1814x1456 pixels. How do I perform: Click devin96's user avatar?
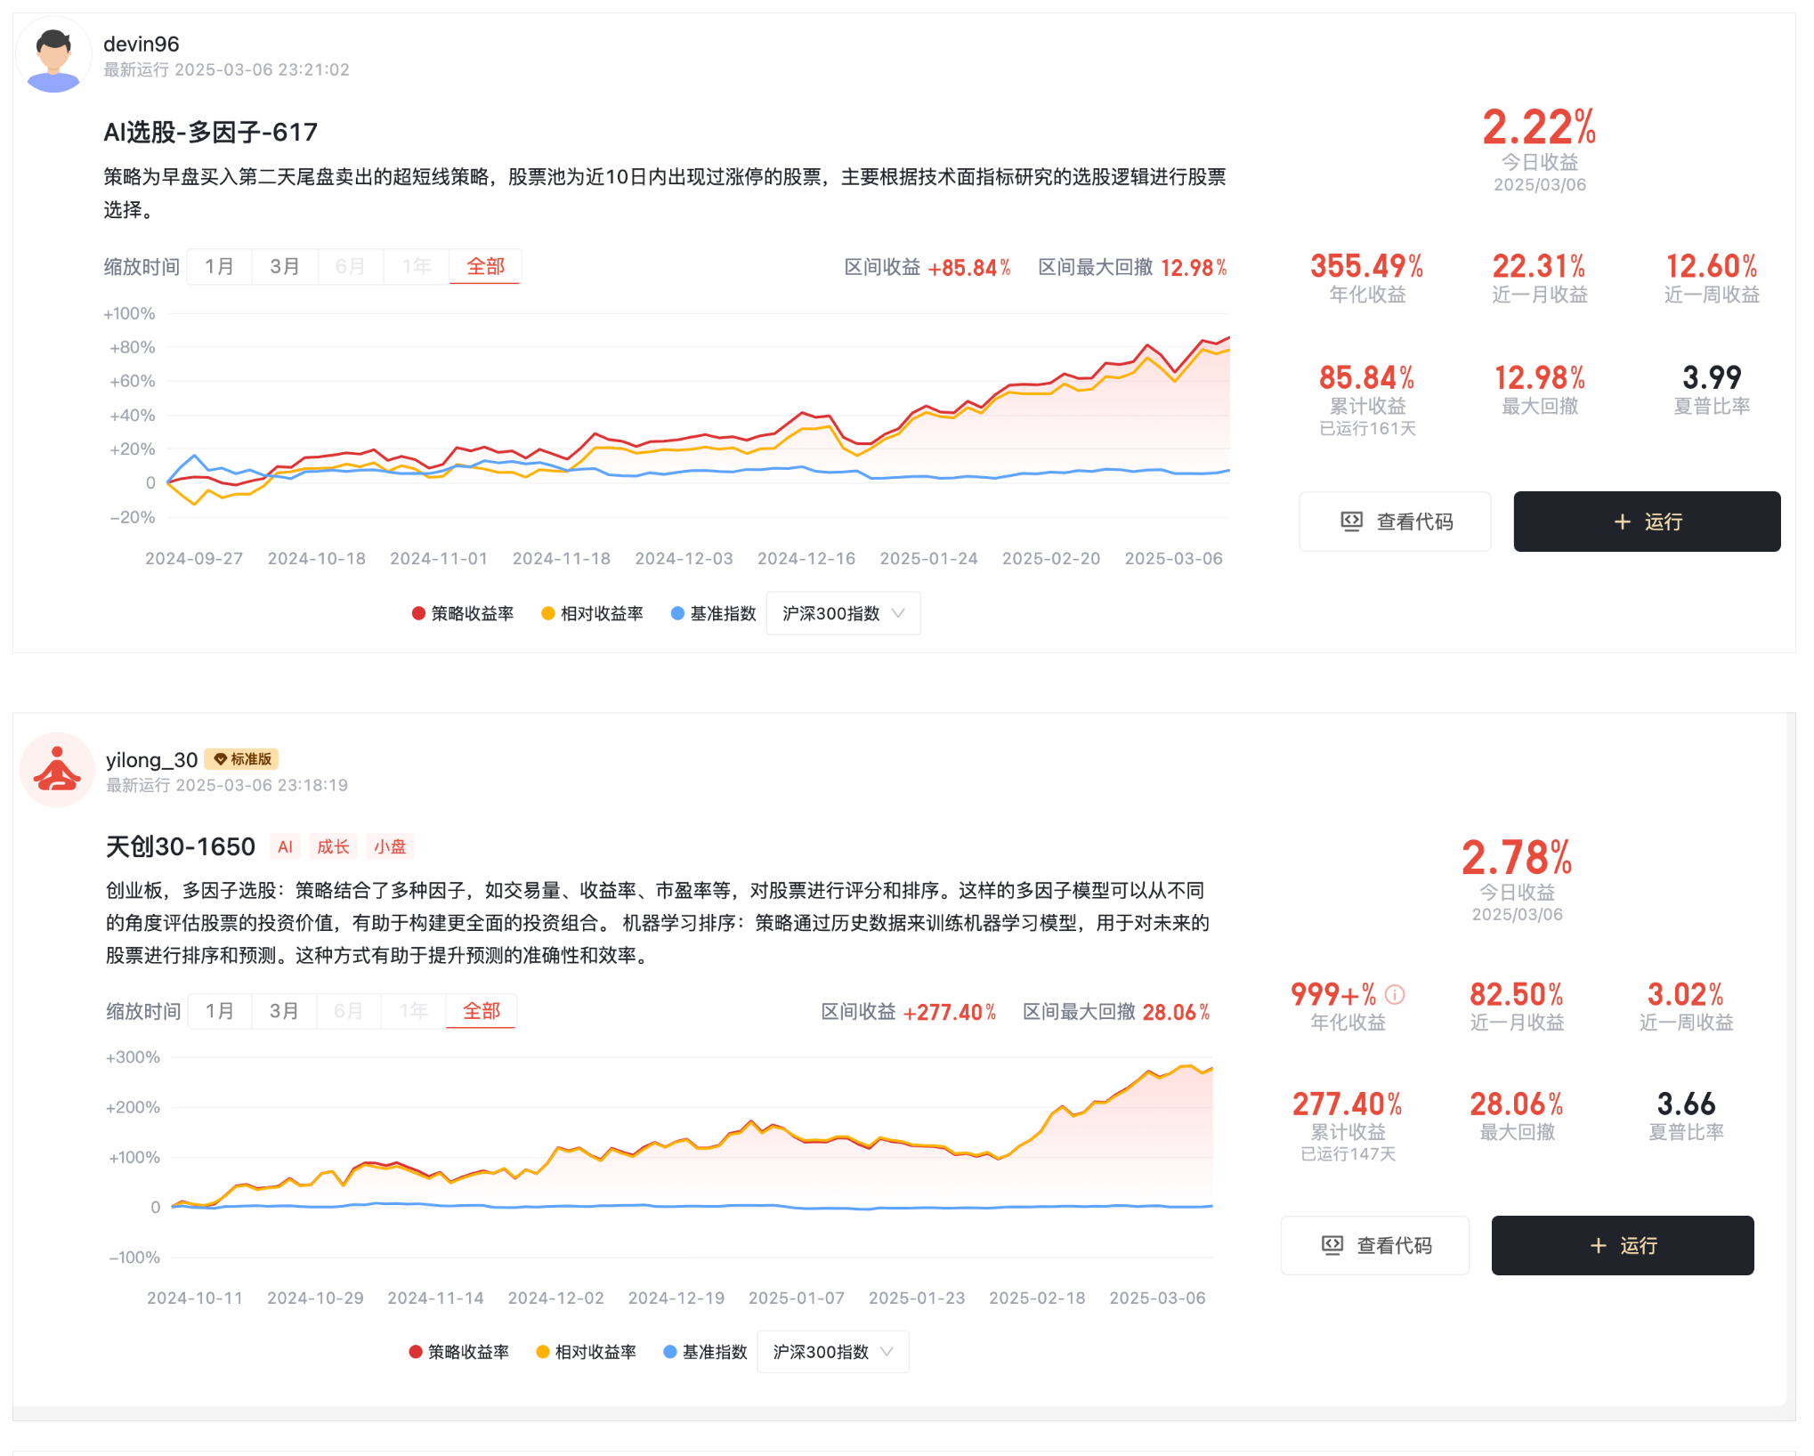coord(53,55)
